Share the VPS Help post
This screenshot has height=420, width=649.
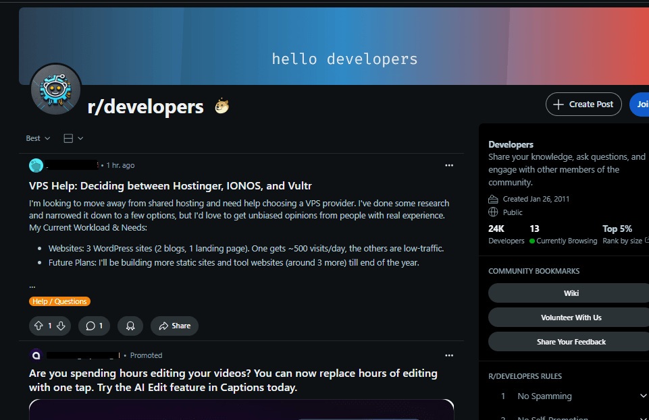coord(174,326)
